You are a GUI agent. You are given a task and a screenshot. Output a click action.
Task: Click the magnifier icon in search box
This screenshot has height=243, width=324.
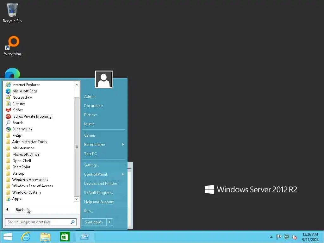pos(72,222)
